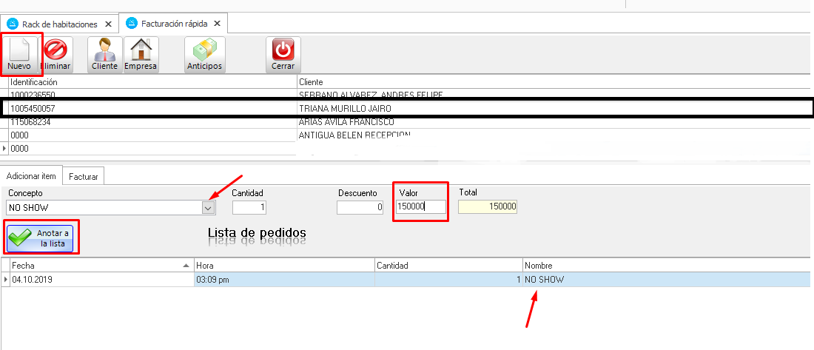Click the Cliente column header

(311, 81)
